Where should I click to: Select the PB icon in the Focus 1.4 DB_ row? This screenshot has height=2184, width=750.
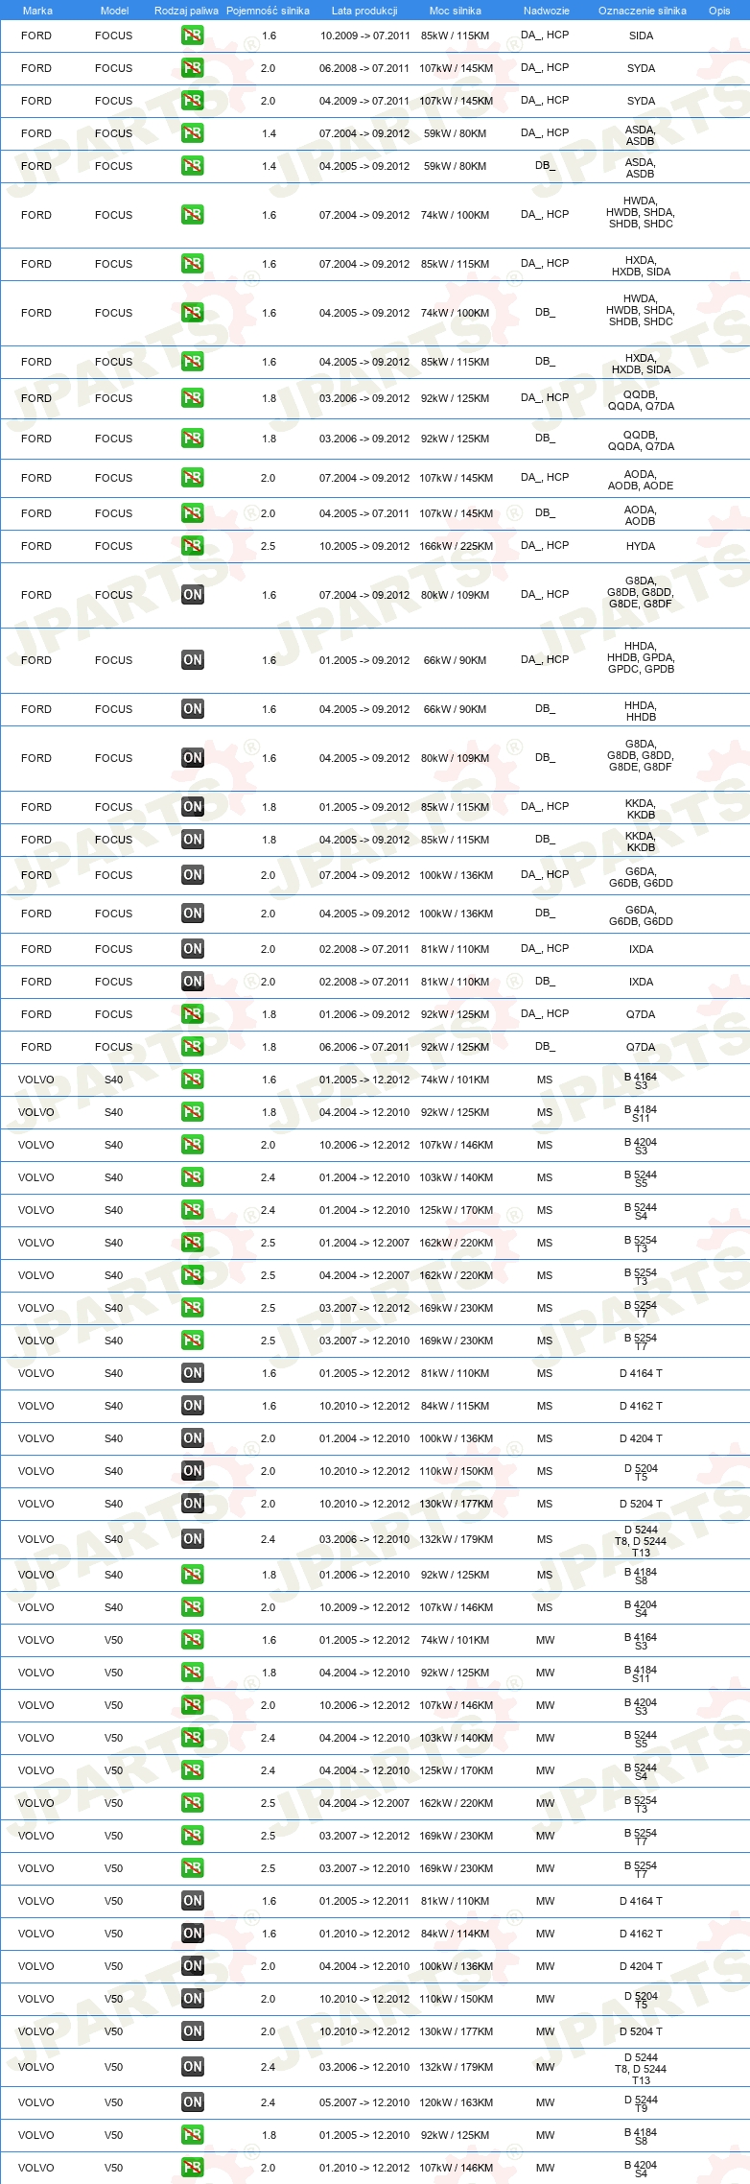click(x=193, y=166)
